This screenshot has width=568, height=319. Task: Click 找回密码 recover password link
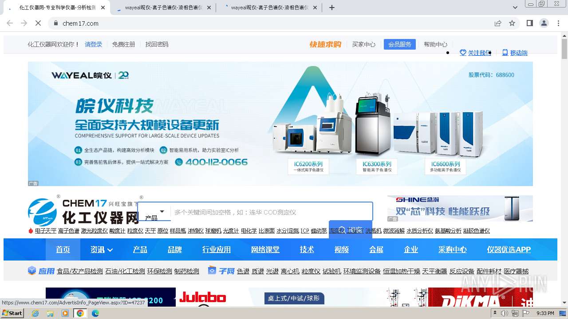(x=157, y=44)
